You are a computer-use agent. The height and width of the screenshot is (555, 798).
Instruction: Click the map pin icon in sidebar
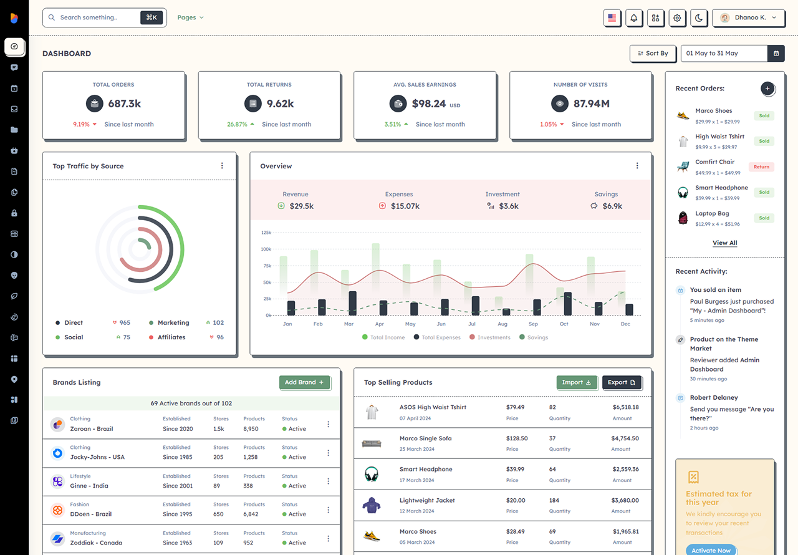[x=14, y=379]
